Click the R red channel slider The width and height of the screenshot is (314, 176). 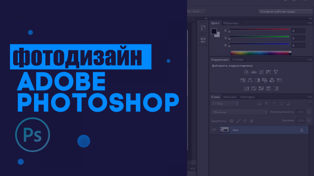[x=259, y=30]
